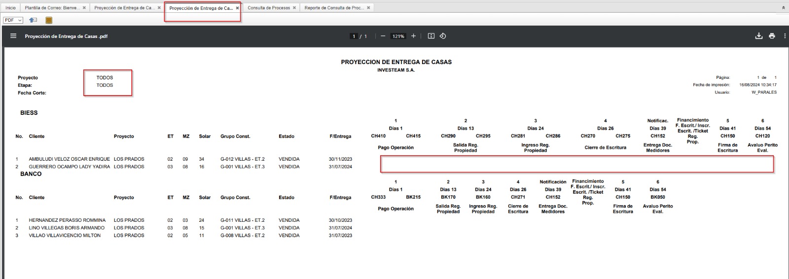The height and width of the screenshot is (279, 789).
Task: Close the Consulta de Procesos tab
Action: [x=294, y=8]
